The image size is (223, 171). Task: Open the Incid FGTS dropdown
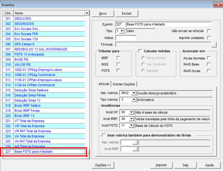131,125
